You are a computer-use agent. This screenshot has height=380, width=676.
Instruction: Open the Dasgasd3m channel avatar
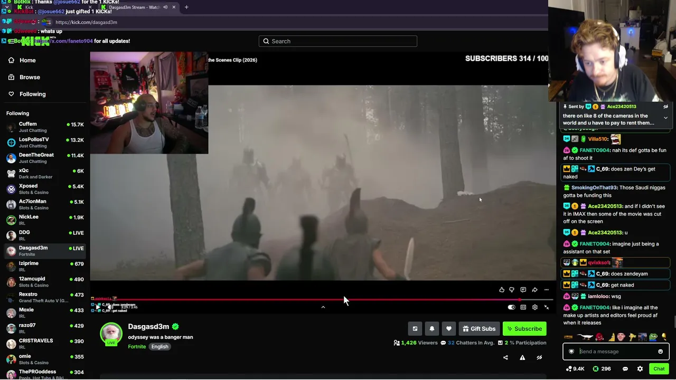pyautogui.click(x=111, y=334)
